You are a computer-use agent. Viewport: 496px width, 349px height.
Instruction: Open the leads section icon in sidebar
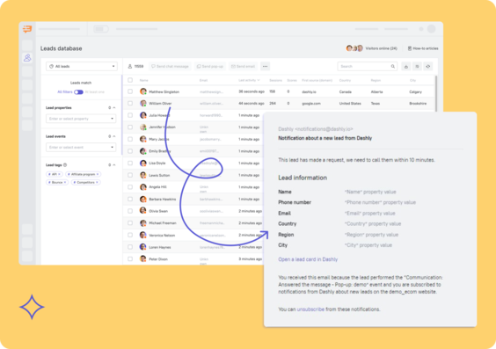27,57
